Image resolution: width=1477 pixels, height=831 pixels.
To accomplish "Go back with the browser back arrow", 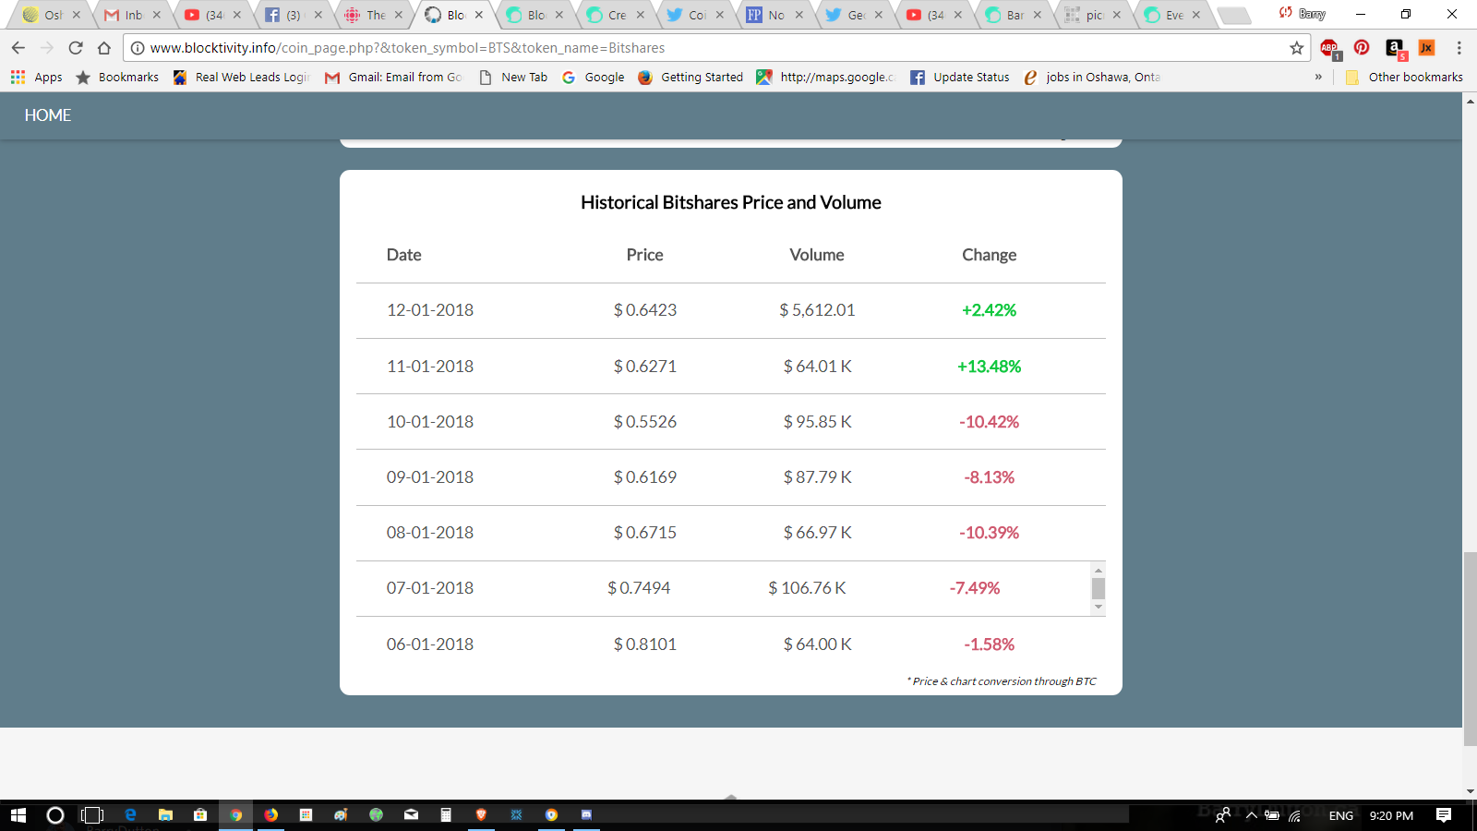I will [x=18, y=48].
